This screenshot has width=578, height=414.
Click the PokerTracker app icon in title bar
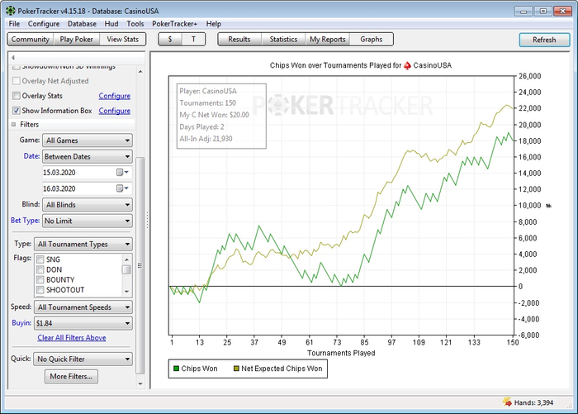click(x=12, y=11)
